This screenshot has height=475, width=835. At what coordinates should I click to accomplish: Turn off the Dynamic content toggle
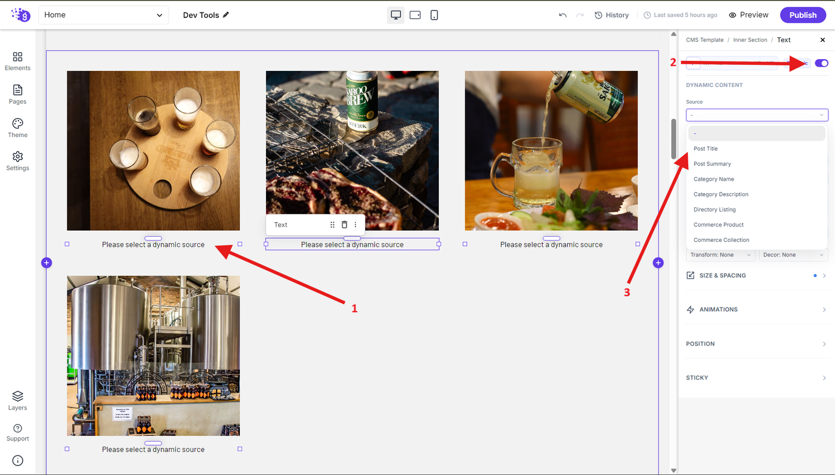[821, 63]
